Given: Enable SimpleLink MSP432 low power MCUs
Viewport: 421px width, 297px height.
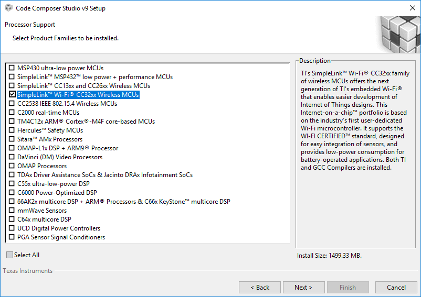Looking at the screenshot, I should coord(12,76).
